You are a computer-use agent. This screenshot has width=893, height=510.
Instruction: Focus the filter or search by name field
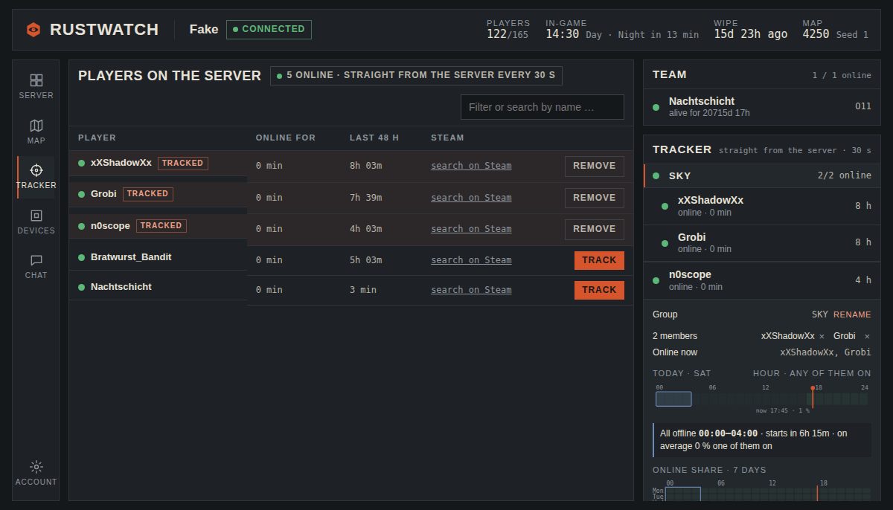(x=542, y=107)
